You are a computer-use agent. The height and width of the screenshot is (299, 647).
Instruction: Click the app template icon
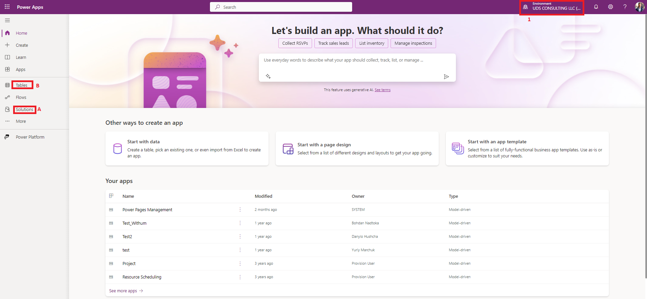(x=458, y=148)
